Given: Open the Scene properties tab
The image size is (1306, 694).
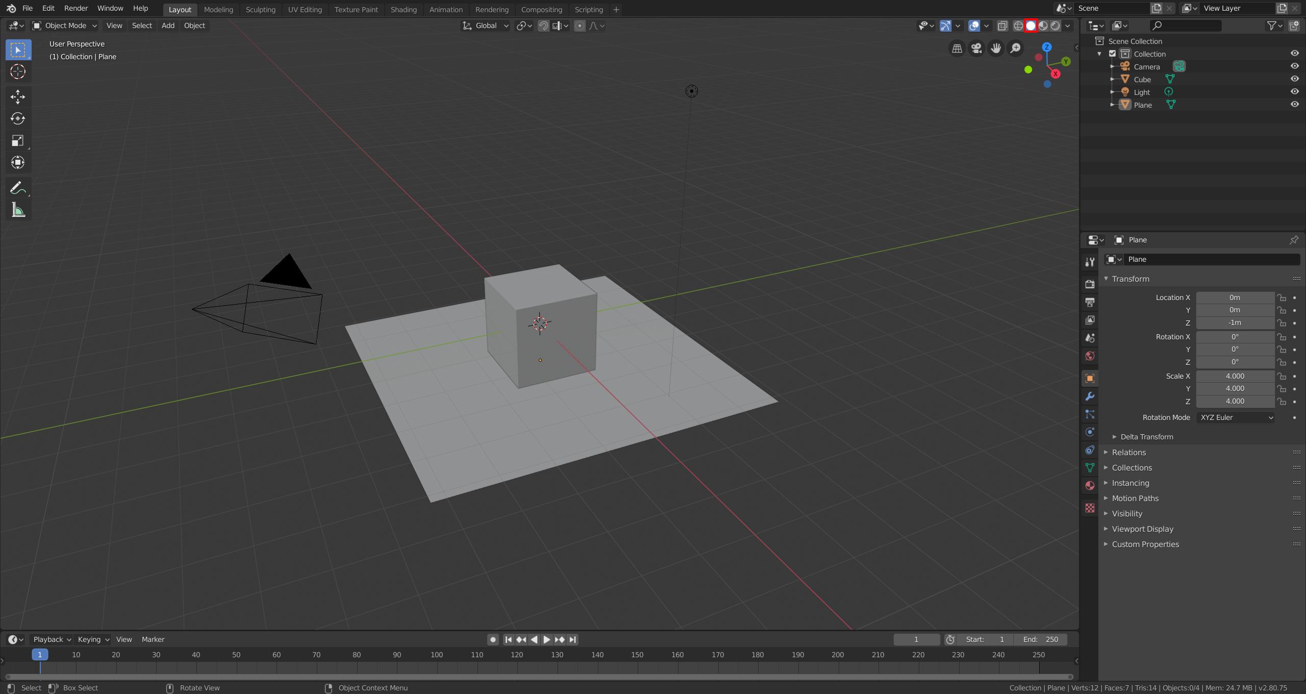Looking at the screenshot, I should coord(1090,338).
